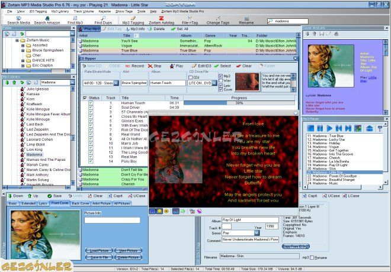
Task: Open the File menu
Action: pyautogui.click(x=9, y=11)
